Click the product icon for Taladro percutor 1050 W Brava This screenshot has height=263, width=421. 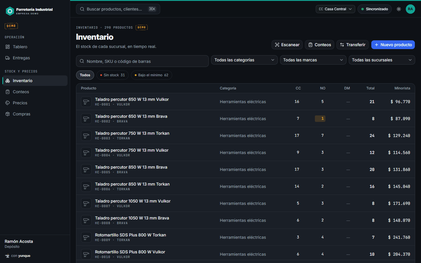pos(86,220)
